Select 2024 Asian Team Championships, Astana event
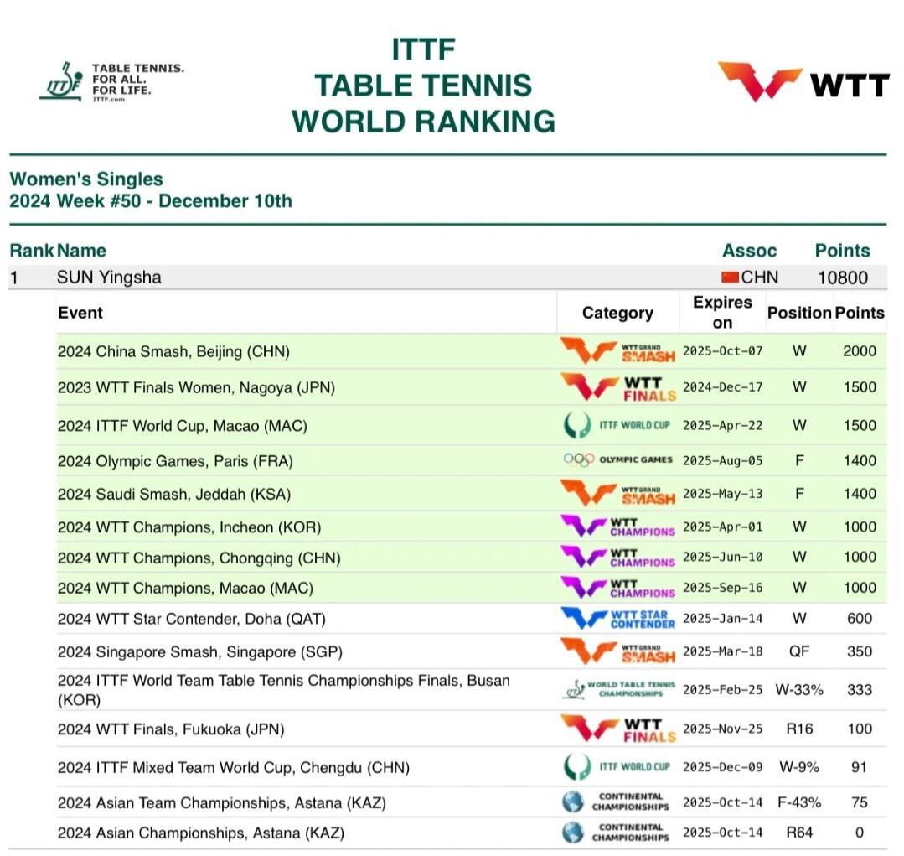The width and height of the screenshot is (904, 856). (222, 802)
